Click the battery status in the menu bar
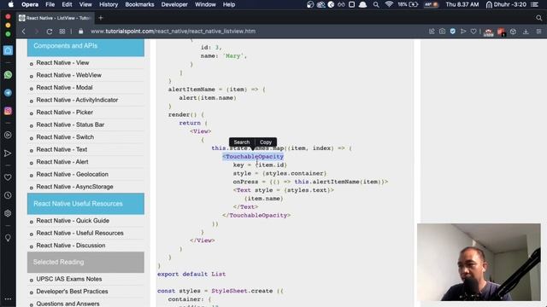The height and width of the screenshot is (307, 547). click(409, 4)
